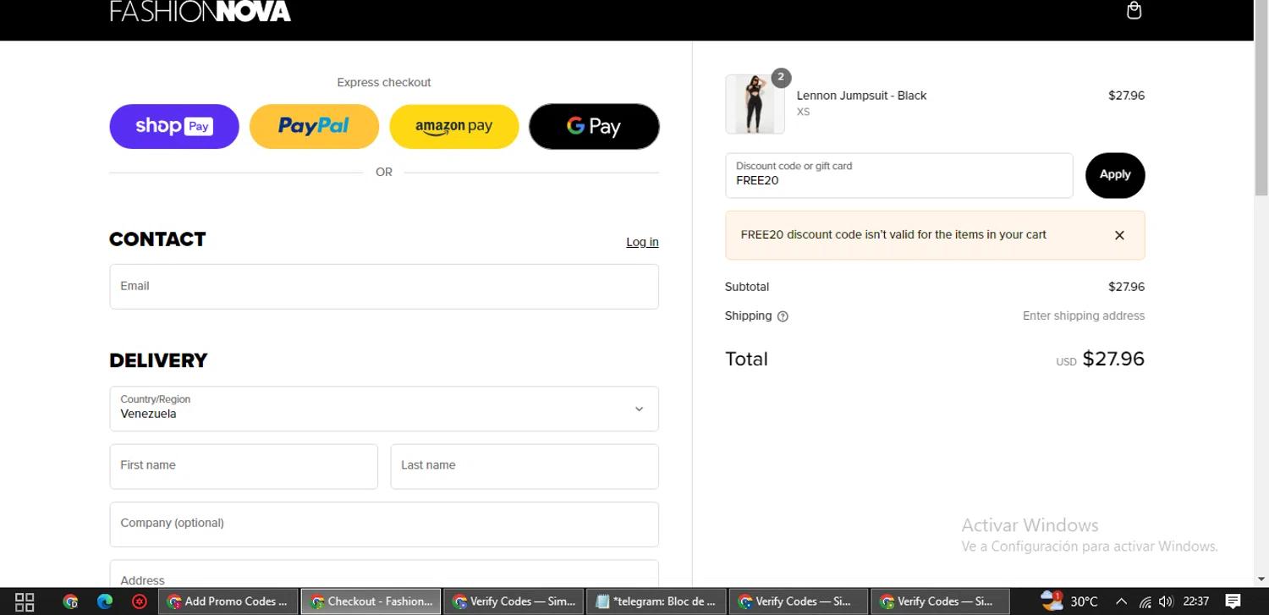Open the shopping bag cart icon
Viewport: 1269px width, 615px height.
[x=1134, y=10]
